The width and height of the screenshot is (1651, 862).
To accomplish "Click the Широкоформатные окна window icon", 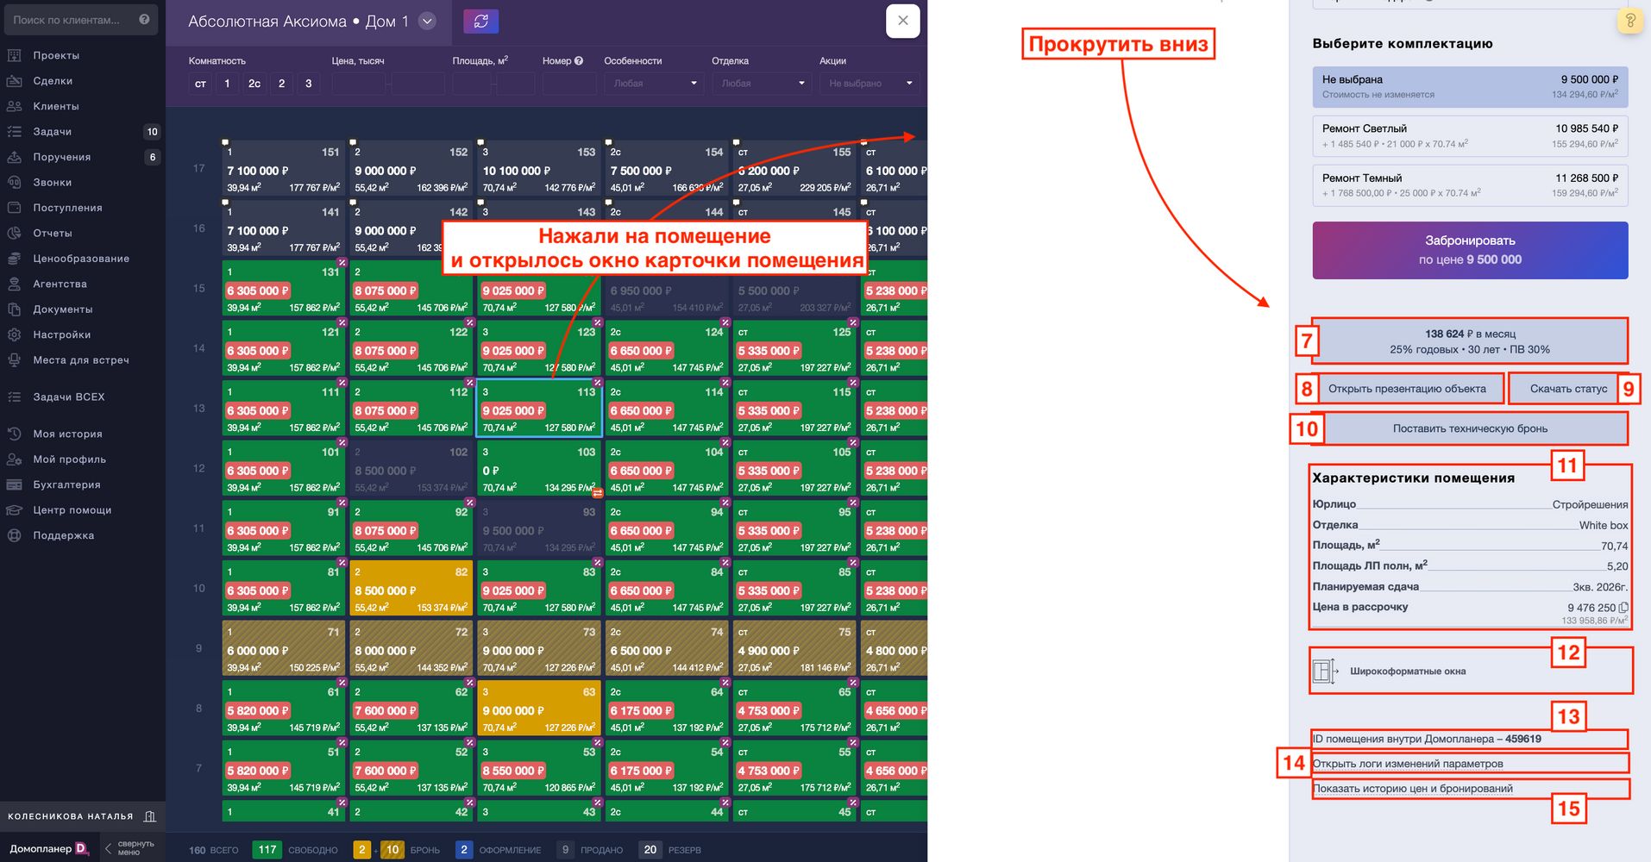I will [x=1324, y=671].
